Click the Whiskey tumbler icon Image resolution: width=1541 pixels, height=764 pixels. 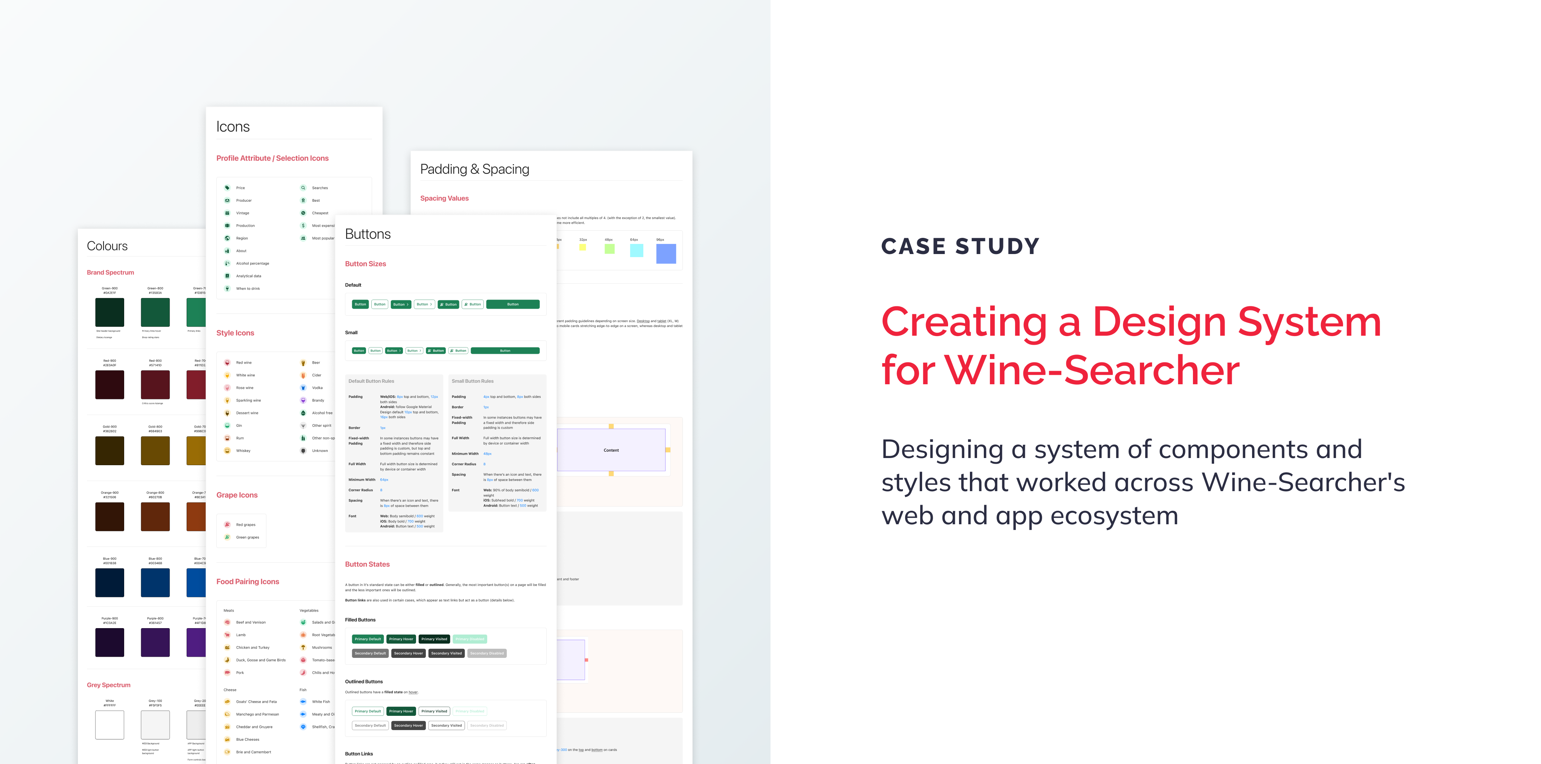(x=227, y=450)
